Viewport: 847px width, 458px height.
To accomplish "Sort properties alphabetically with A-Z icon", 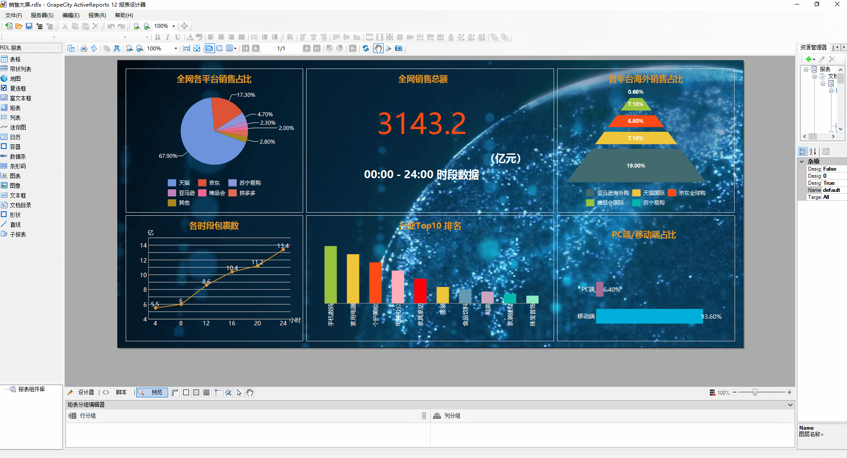I will tap(813, 151).
